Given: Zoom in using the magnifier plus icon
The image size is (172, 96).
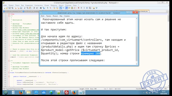Looking at the screenshot, I should click(48, 8).
